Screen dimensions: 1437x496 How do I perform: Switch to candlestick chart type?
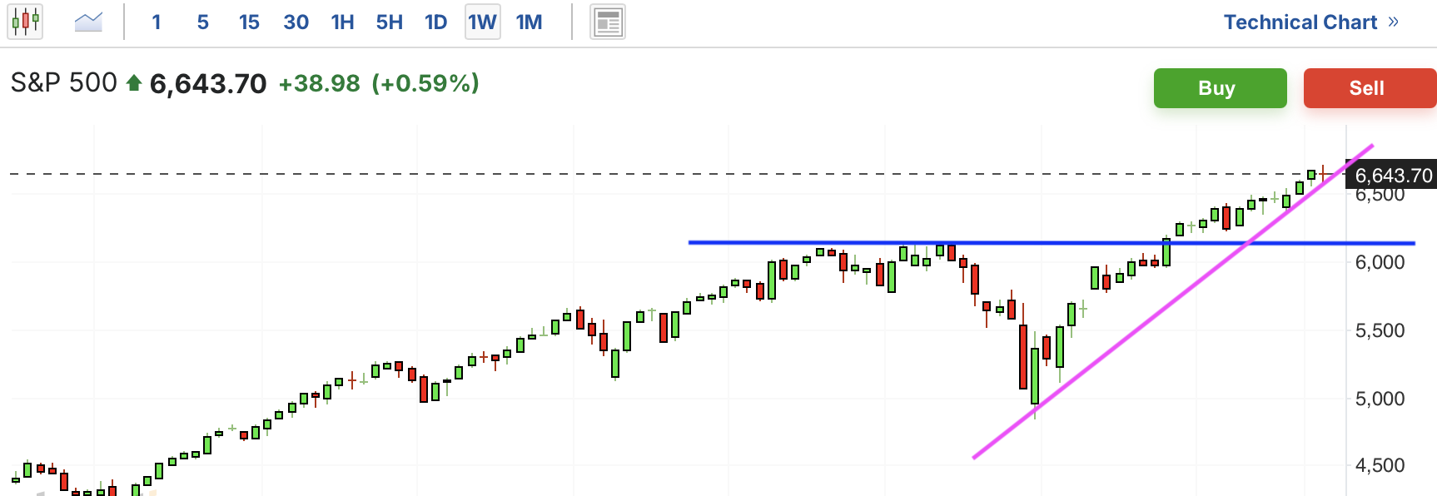[25, 22]
